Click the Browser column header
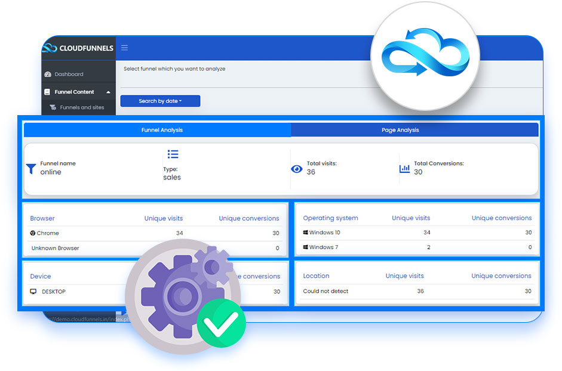 click(42, 218)
